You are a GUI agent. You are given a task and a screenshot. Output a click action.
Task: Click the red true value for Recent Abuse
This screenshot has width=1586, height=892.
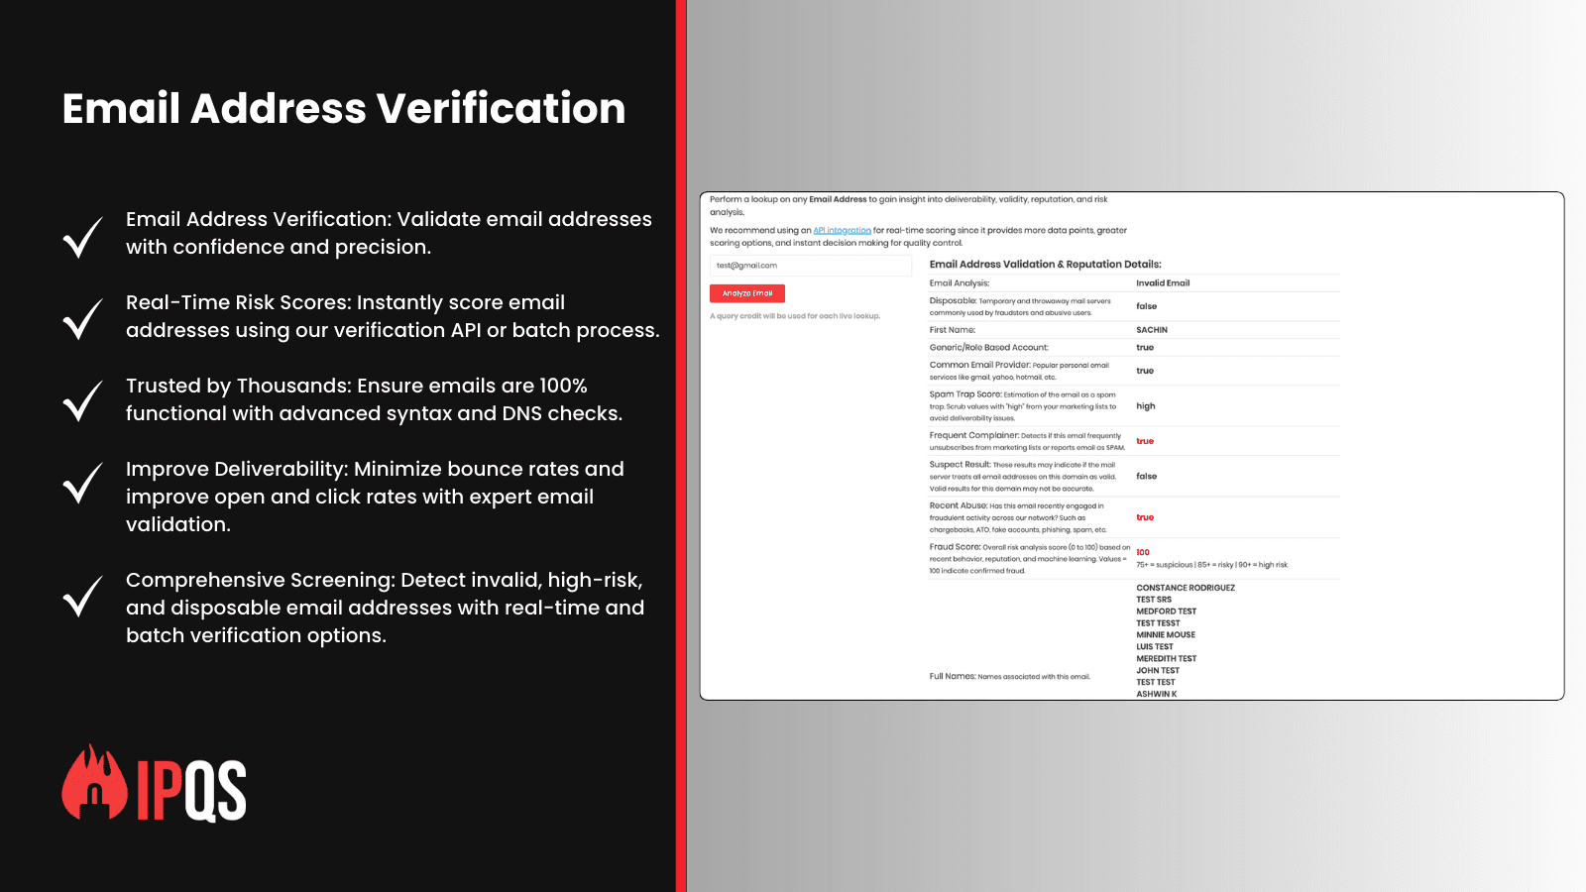pyautogui.click(x=1145, y=517)
